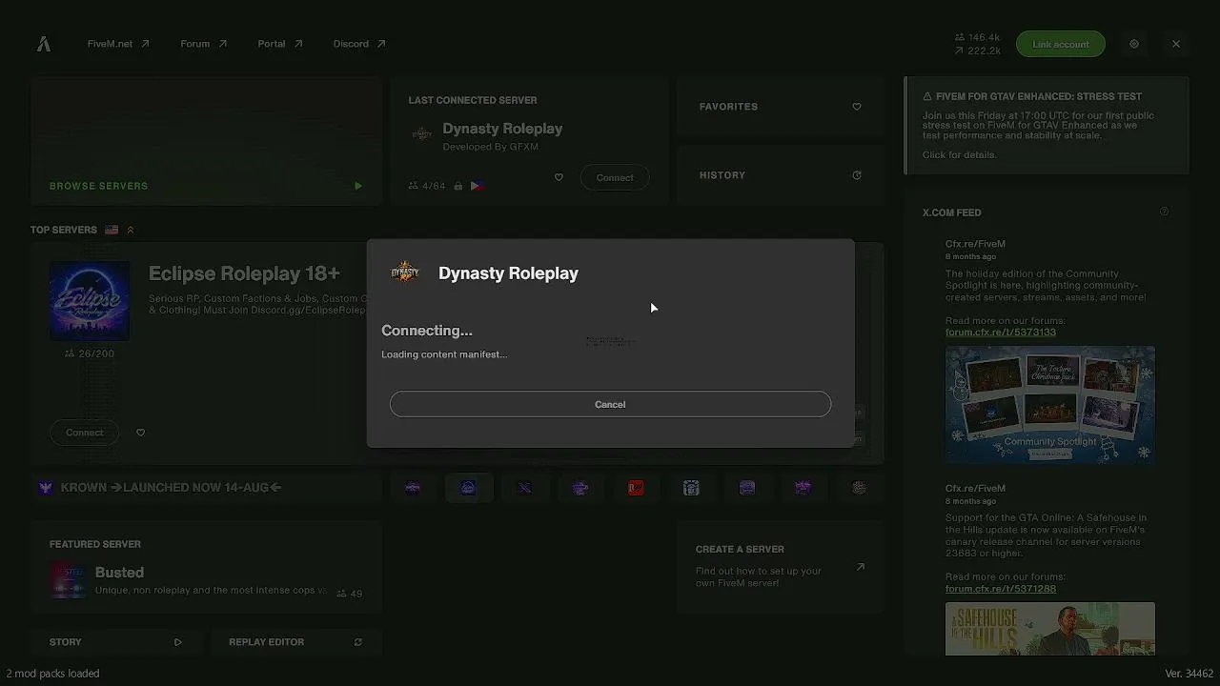Image resolution: width=1220 pixels, height=686 pixels.
Task: Open the Portal link
Action: [280, 44]
